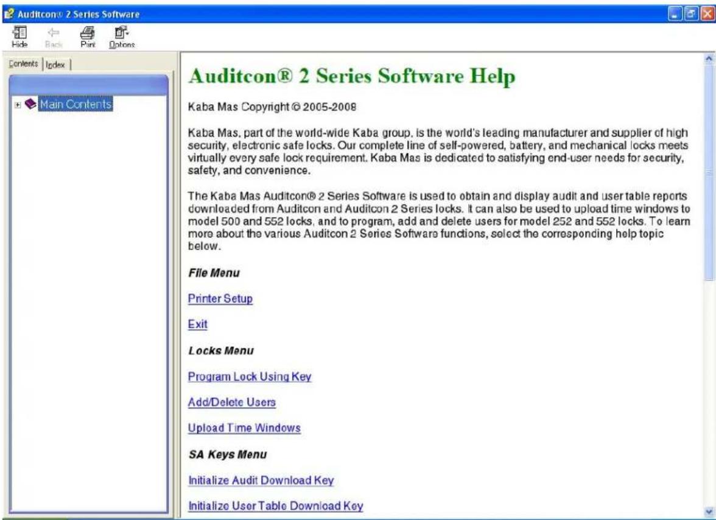Open the Options toolbar menu
The height and width of the screenshot is (520, 716).
tap(122, 37)
